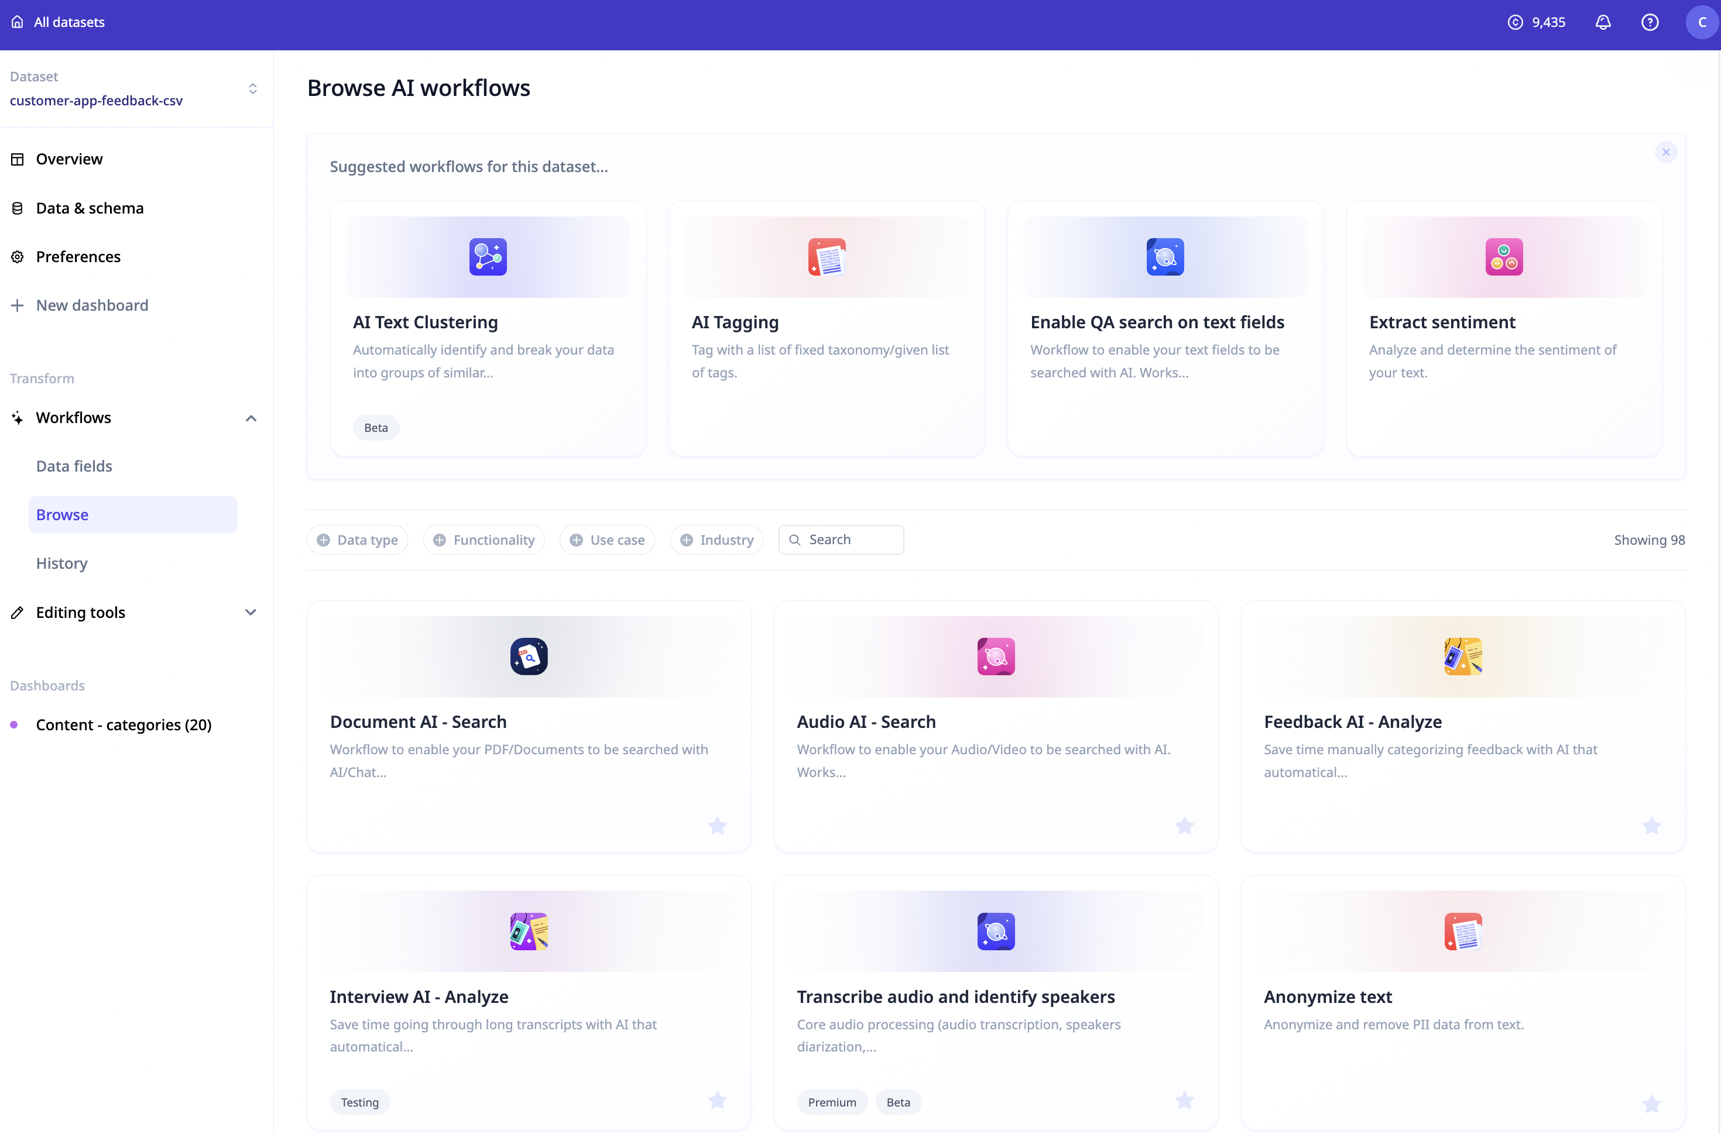Open History in the sidebar
This screenshot has height=1134, width=1721.
62,563
